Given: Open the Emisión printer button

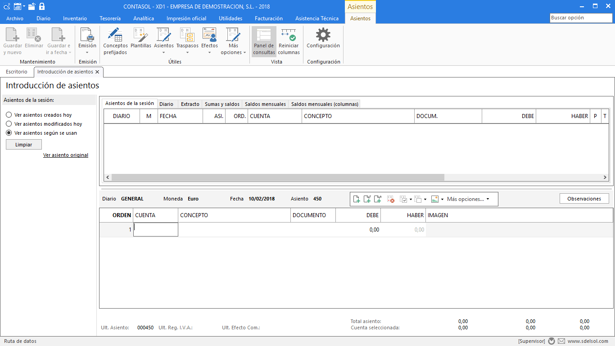Looking at the screenshot, I should [87, 41].
